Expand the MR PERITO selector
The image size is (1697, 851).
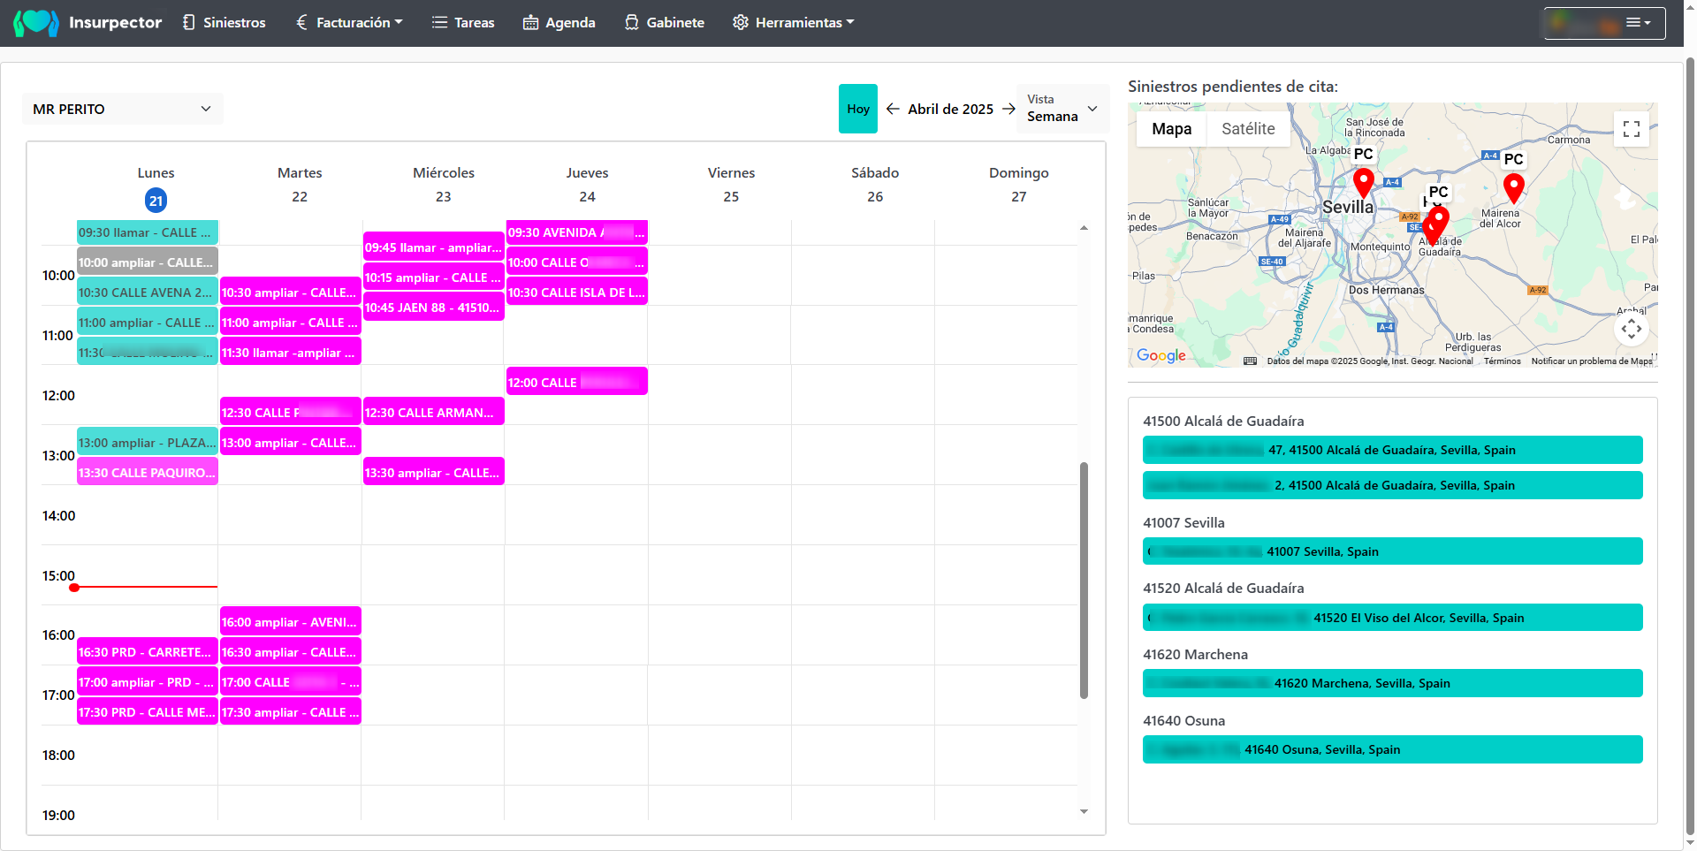(122, 109)
